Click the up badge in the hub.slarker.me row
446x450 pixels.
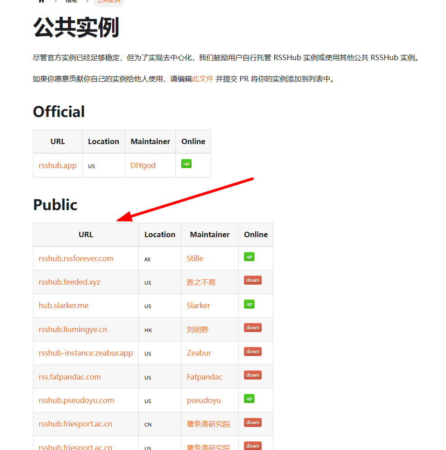(249, 304)
